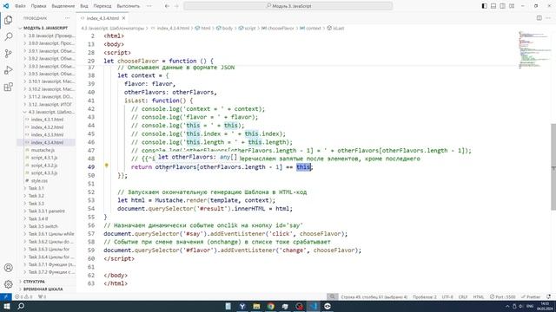Toggle the secondary sidebar visibility

click(502, 6)
